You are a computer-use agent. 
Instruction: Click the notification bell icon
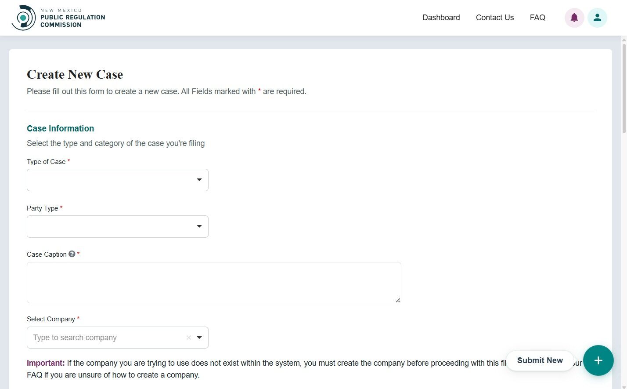(x=574, y=18)
